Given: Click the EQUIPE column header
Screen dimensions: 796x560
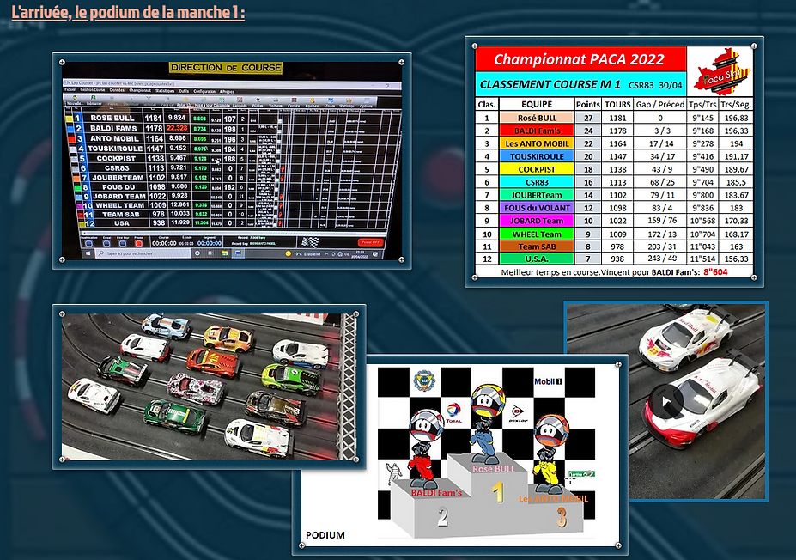Looking at the screenshot, I should click(x=537, y=104).
